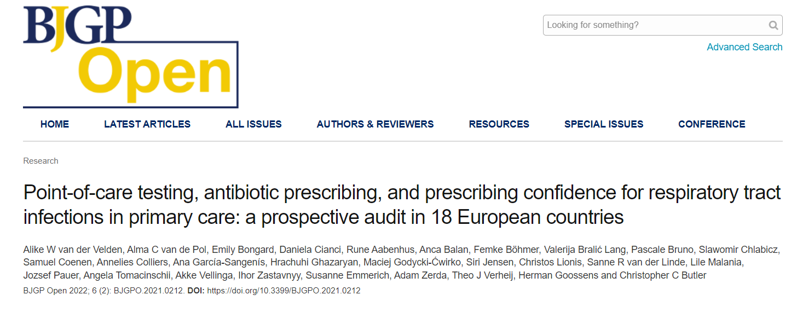Open the LATEST ARTICLES menu
Viewport: 797px width, 312px height.
[147, 124]
